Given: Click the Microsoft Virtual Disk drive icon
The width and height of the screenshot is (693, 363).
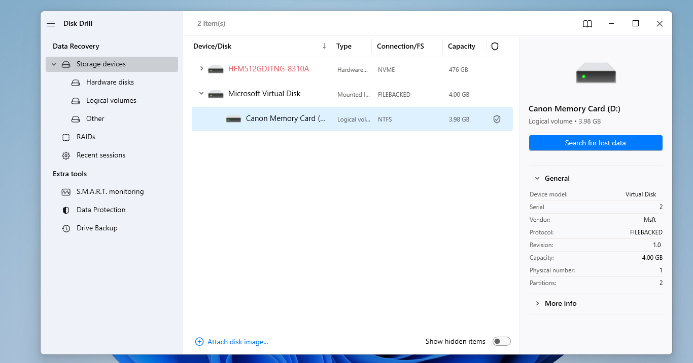Looking at the screenshot, I should coord(216,94).
